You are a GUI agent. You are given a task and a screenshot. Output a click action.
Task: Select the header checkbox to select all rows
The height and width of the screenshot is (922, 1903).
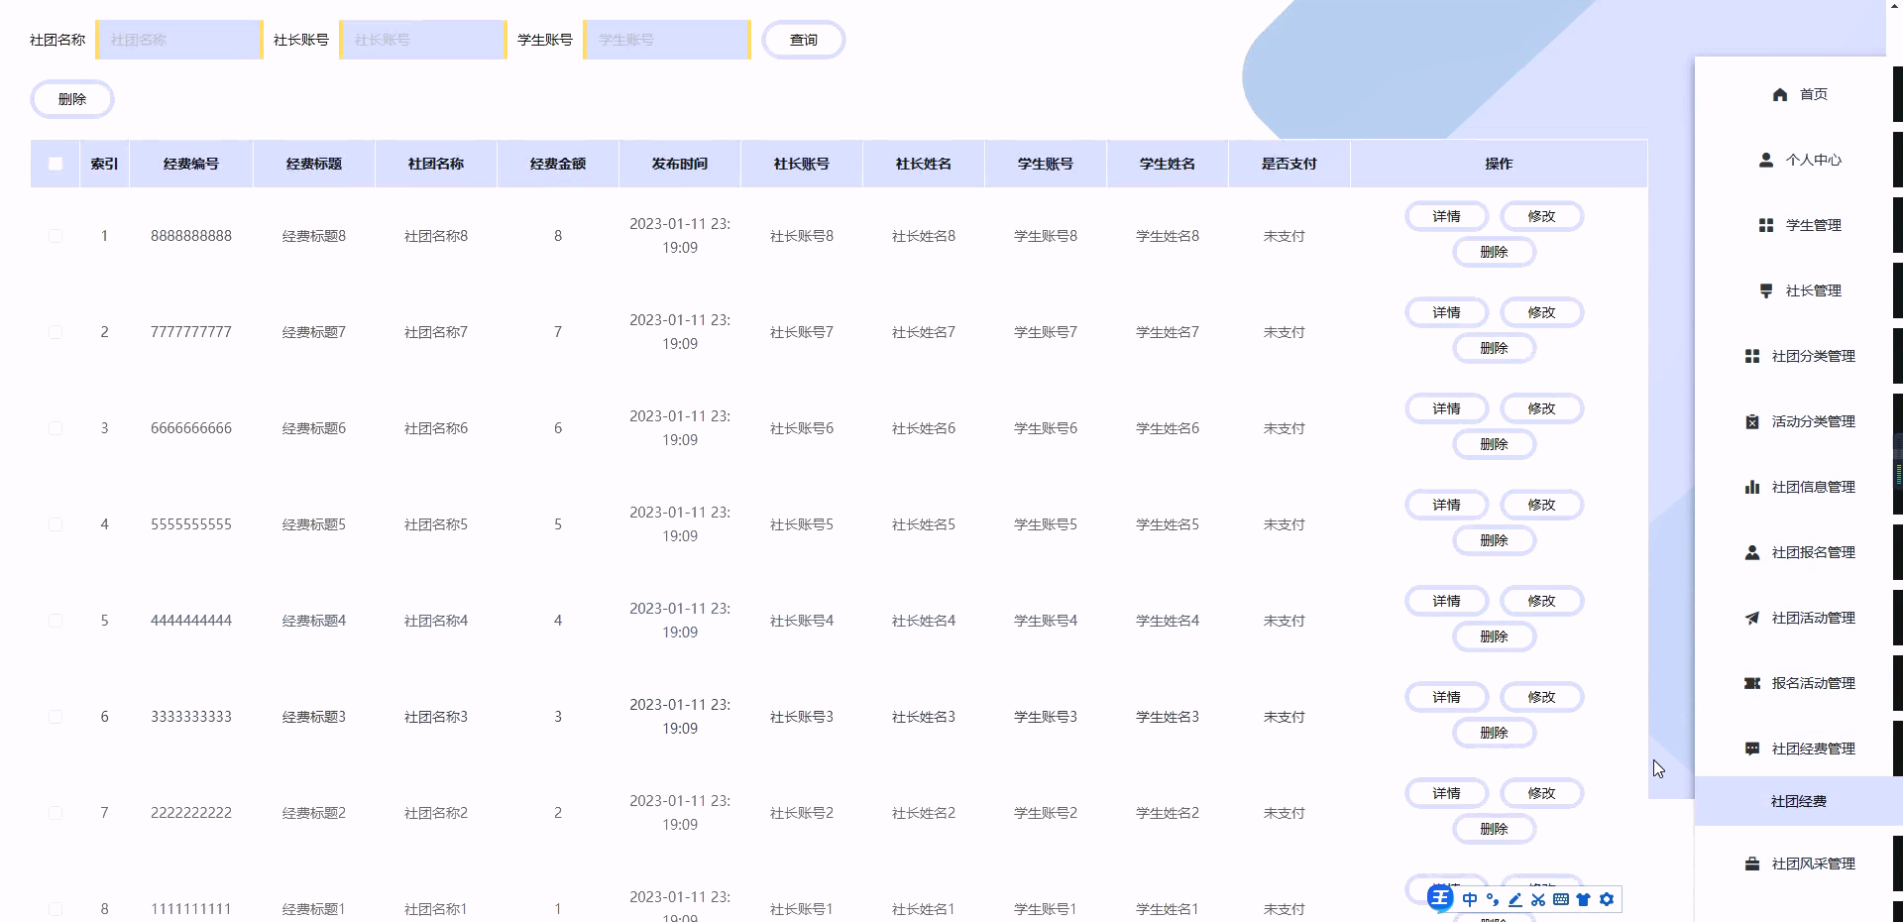point(56,164)
